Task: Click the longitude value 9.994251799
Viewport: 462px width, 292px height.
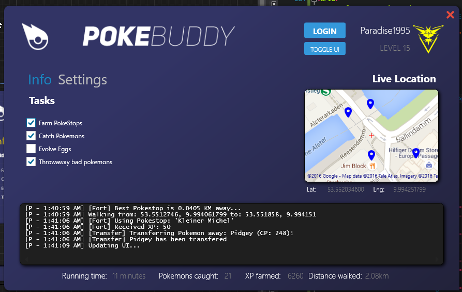Action: [409, 189]
